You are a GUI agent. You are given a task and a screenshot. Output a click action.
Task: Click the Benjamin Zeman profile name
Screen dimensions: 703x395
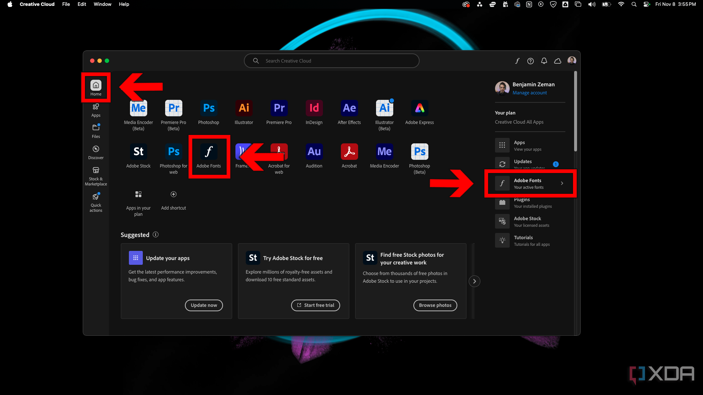pos(533,84)
